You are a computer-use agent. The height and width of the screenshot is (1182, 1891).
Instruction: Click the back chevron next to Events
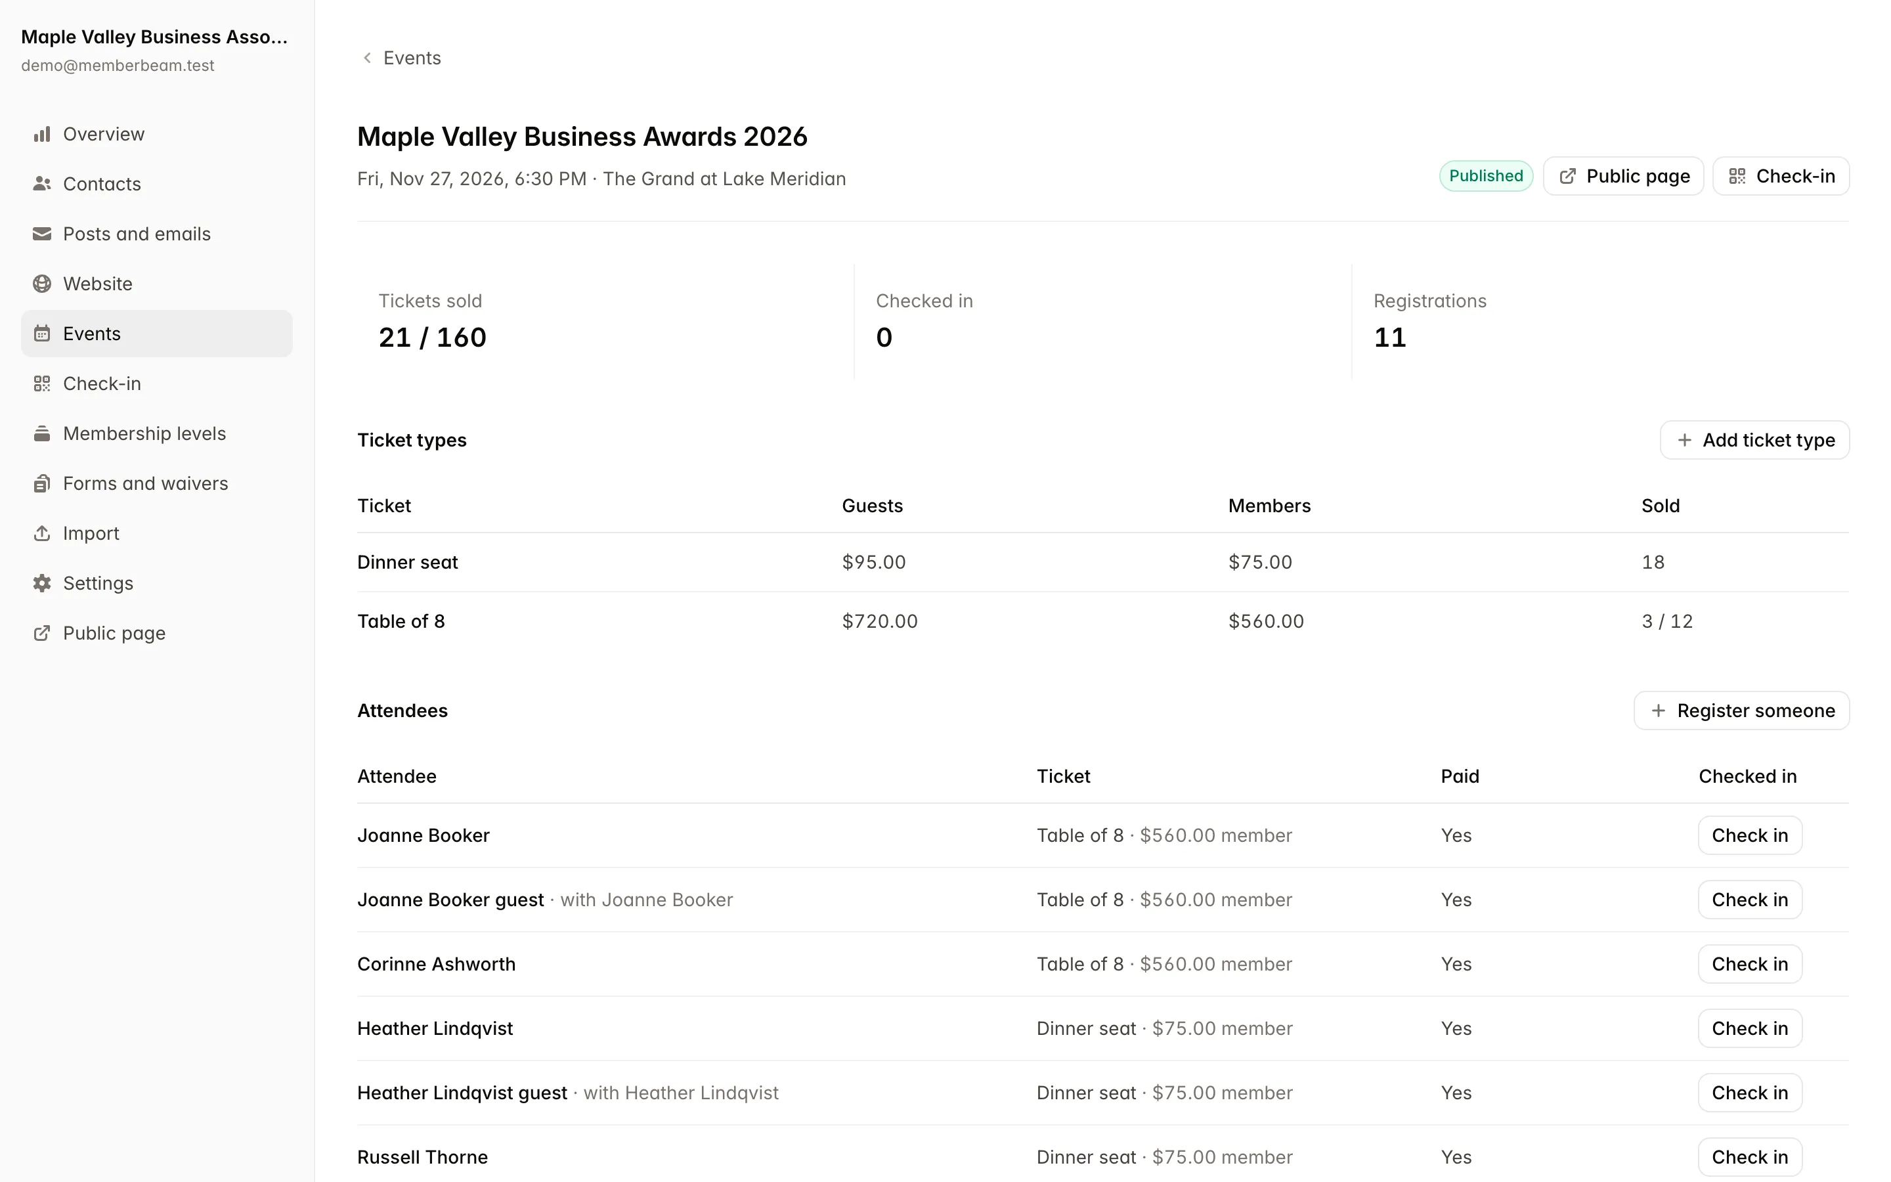coord(367,58)
